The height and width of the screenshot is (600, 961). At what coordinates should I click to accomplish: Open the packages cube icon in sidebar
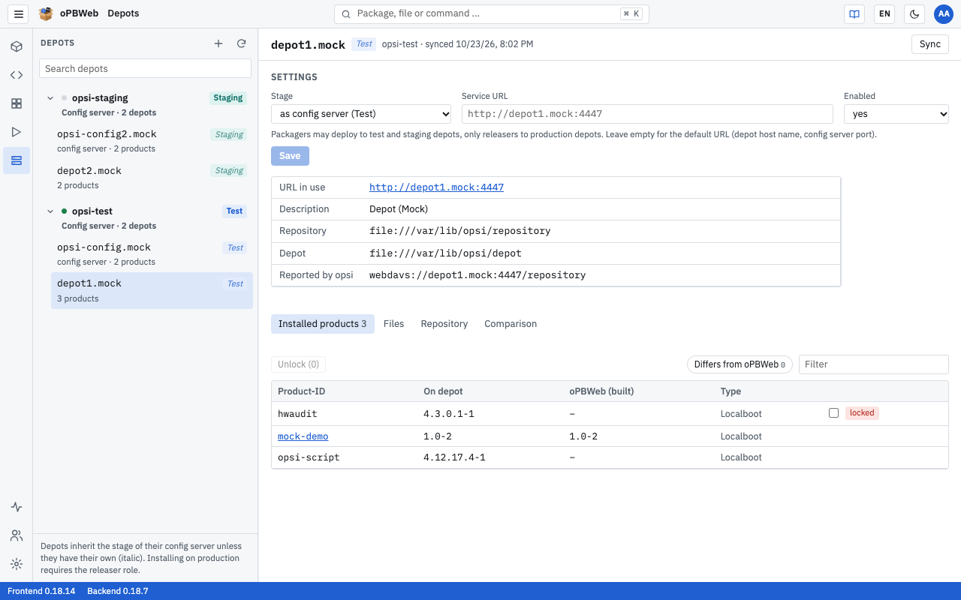(17, 46)
